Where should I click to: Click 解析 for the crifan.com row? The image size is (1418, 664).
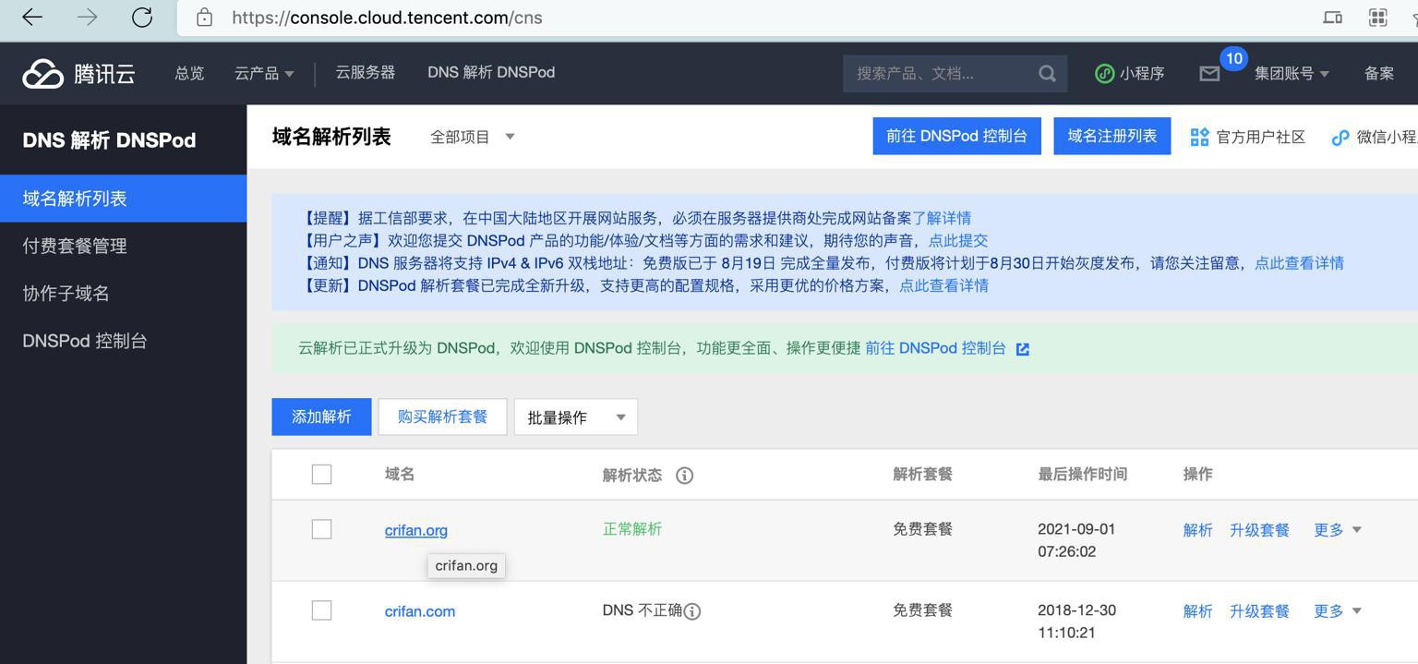[1198, 611]
